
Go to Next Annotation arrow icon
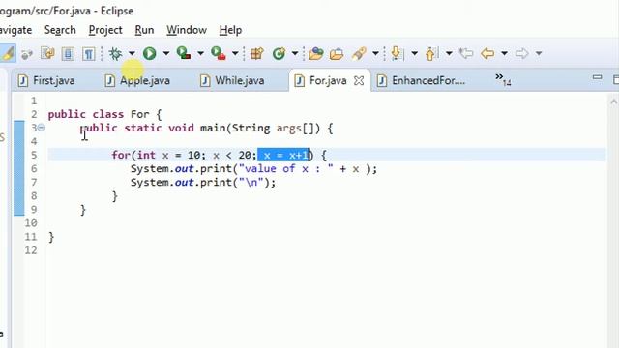pyautogui.click(x=397, y=53)
